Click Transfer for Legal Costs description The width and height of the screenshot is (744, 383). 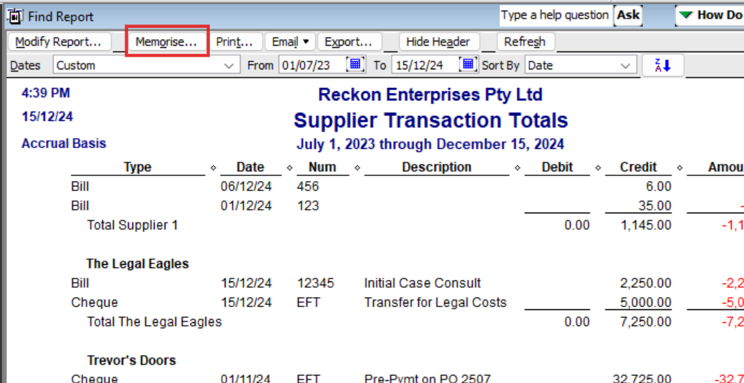point(435,302)
